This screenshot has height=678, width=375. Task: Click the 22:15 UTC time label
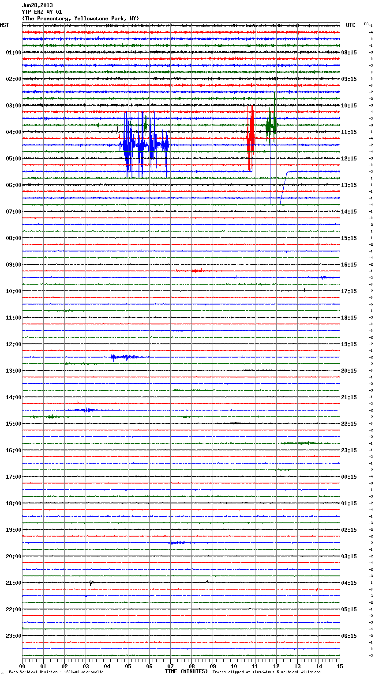pos(349,424)
